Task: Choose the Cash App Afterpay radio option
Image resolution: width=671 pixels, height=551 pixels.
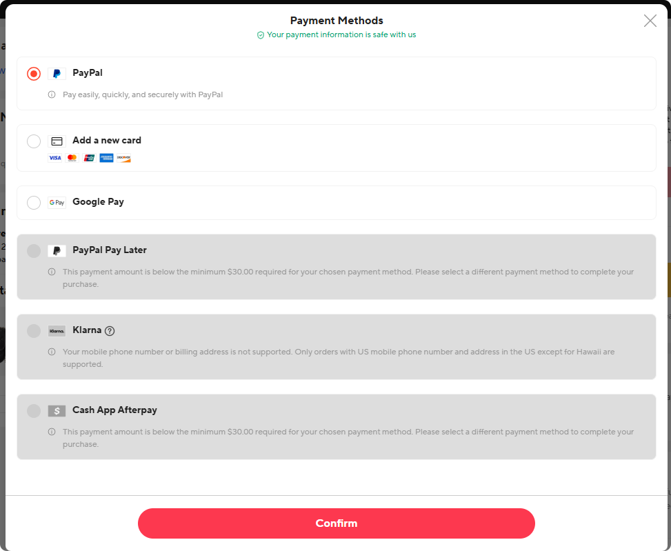Action: pyautogui.click(x=34, y=411)
